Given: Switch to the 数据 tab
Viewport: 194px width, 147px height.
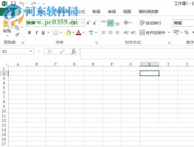Looking at the screenshot, I should pos(96,12).
